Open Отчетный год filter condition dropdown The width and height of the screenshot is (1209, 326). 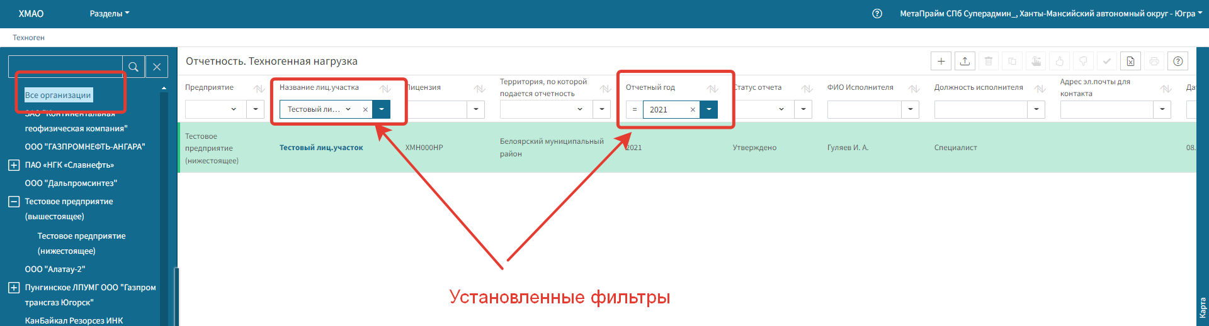click(x=709, y=109)
